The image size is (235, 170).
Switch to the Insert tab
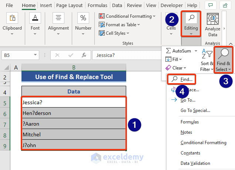coord(46,6)
